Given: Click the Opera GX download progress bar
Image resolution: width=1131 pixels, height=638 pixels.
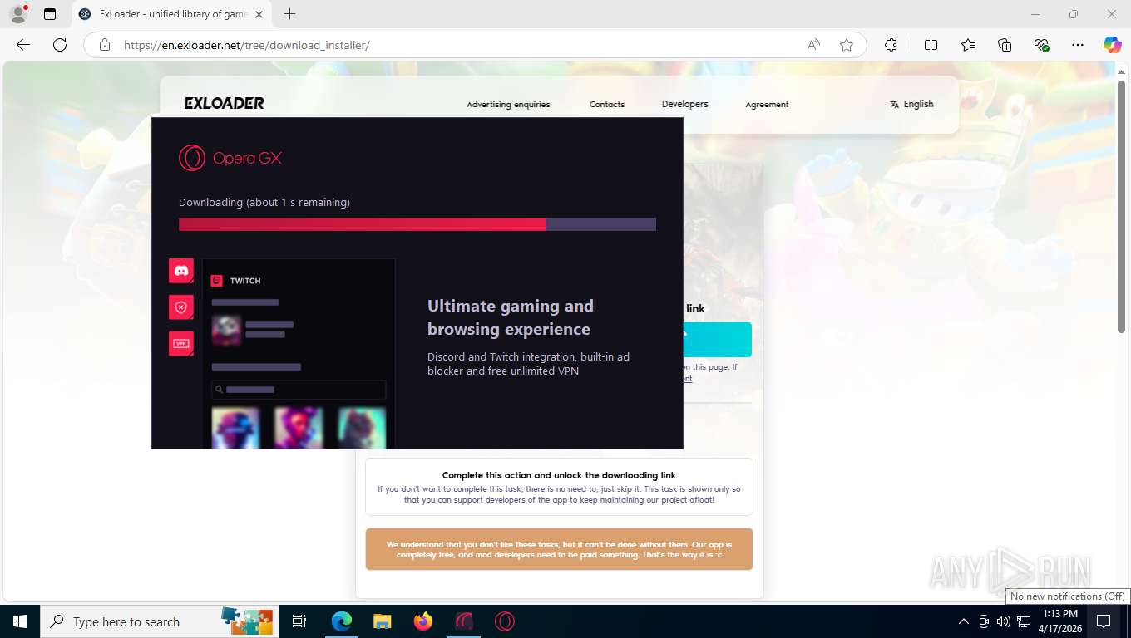Looking at the screenshot, I should (x=417, y=224).
